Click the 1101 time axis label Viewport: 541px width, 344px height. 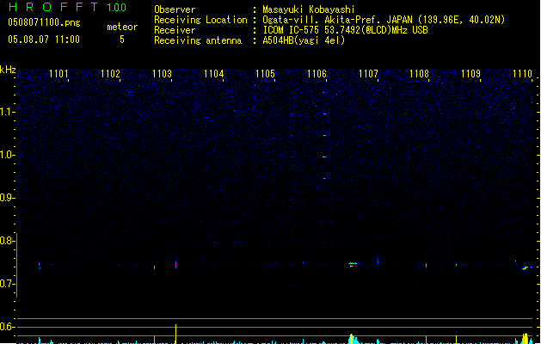(58, 74)
